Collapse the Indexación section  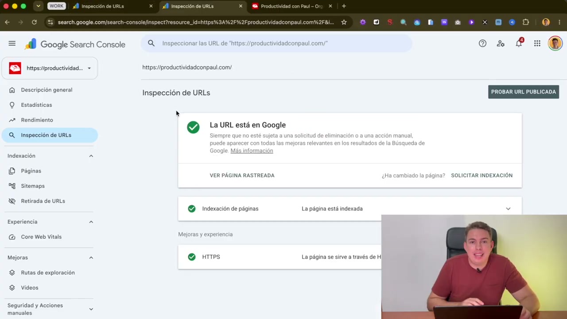coord(91,156)
